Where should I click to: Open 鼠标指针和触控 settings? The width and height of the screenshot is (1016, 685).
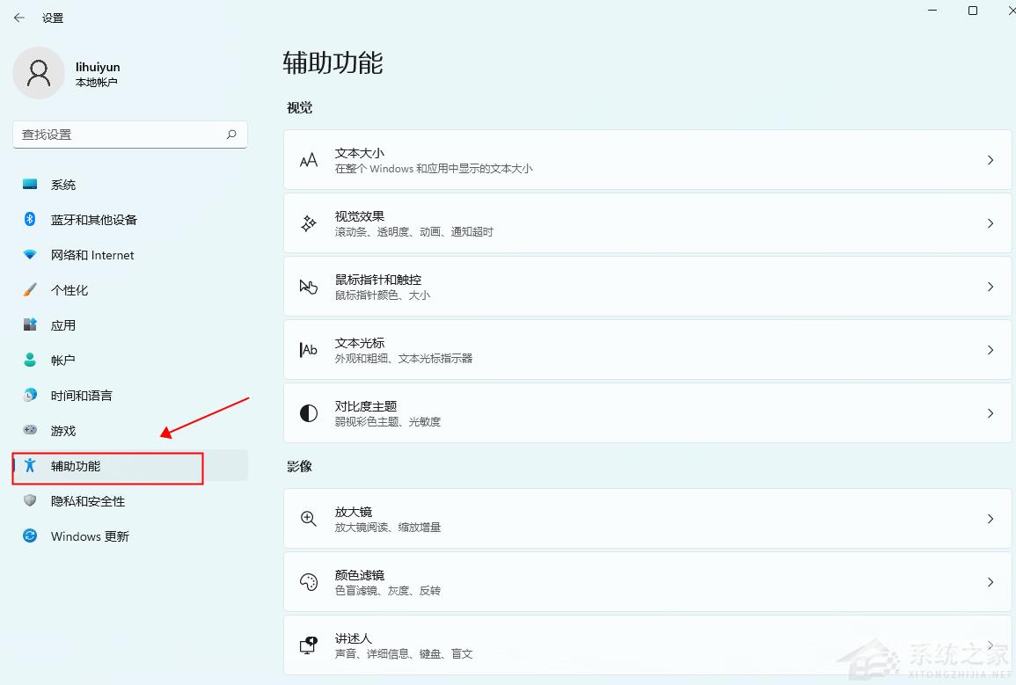pyautogui.click(x=647, y=286)
